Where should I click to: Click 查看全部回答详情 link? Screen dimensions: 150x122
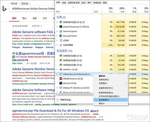point(20,60)
